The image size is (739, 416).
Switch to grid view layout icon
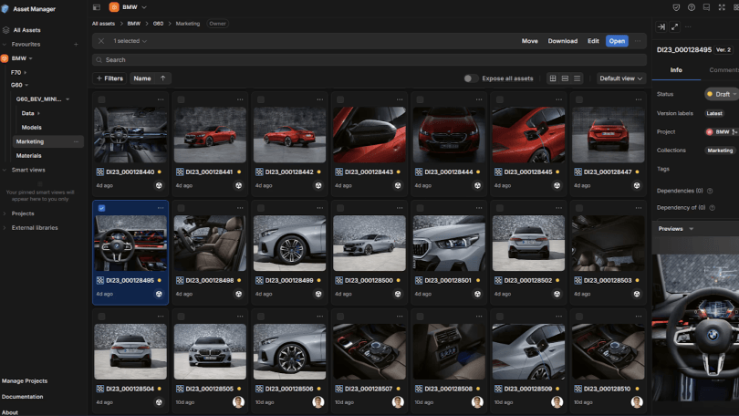[x=553, y=78]
